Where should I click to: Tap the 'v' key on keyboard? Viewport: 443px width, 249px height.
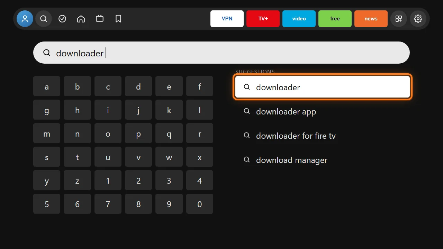coord(138,157)
